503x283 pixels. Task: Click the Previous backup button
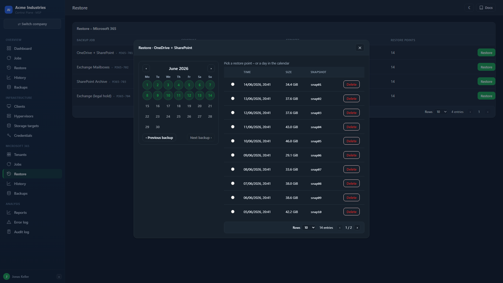click(x=159, y=138)
